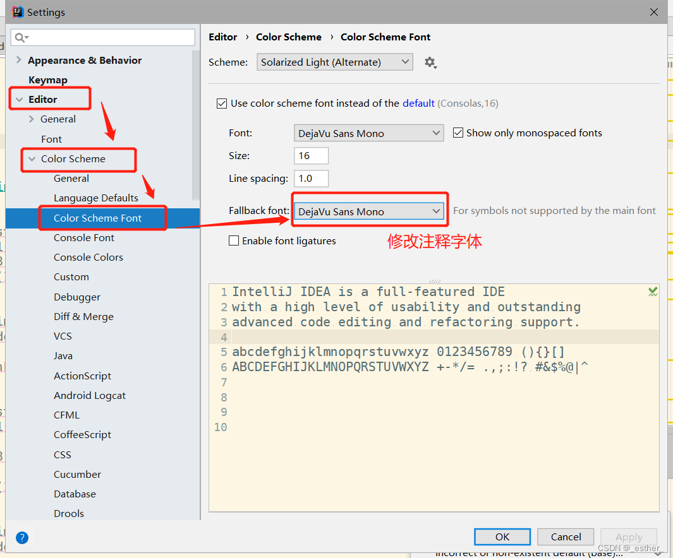Click line number 4 in preview gutter
Image resolution: width=673 pixels, height=558 pixels.
[x=224, y=337]
